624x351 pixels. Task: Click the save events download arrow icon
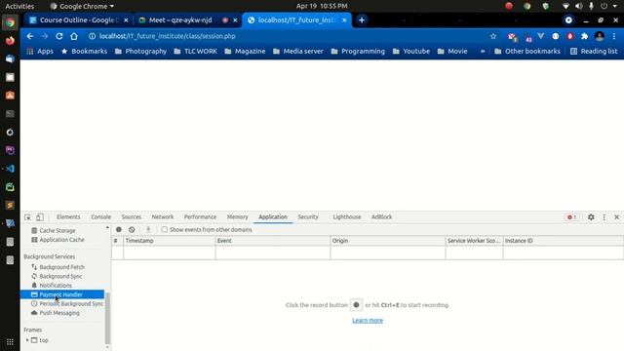click(148, 230)
